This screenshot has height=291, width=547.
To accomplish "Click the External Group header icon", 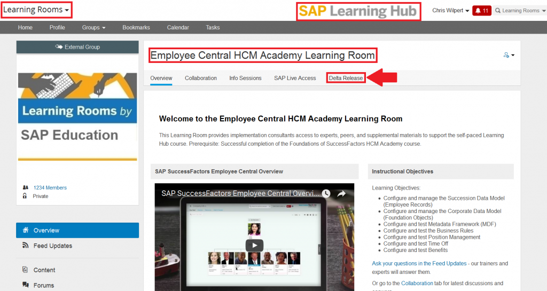I will tap(59, 46).
